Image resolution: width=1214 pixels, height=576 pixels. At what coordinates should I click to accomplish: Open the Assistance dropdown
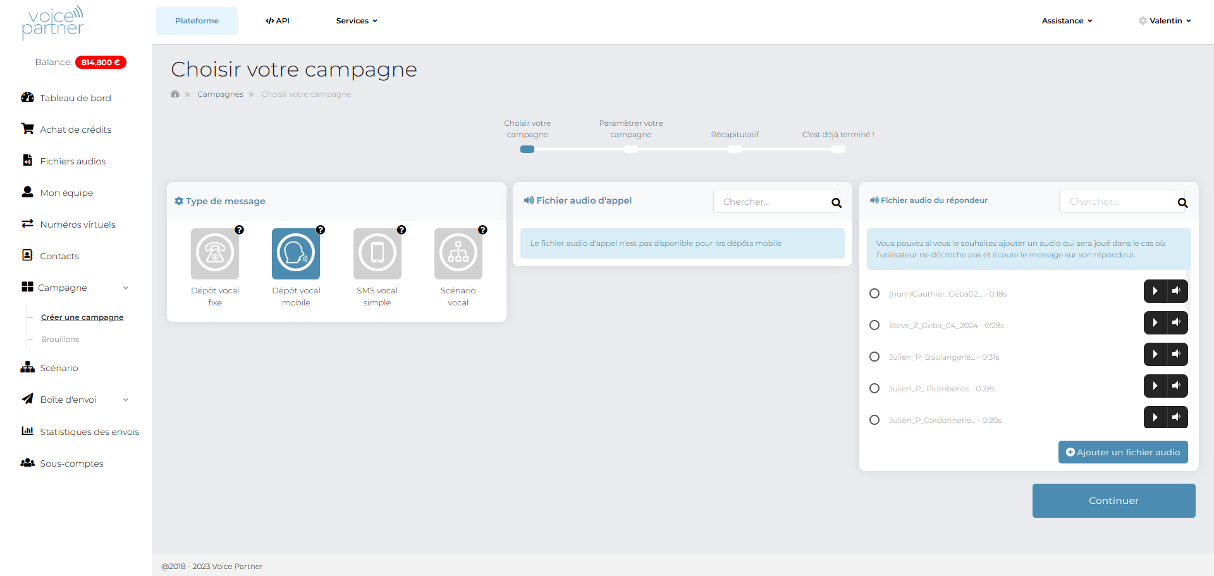tap(1067, 21)
